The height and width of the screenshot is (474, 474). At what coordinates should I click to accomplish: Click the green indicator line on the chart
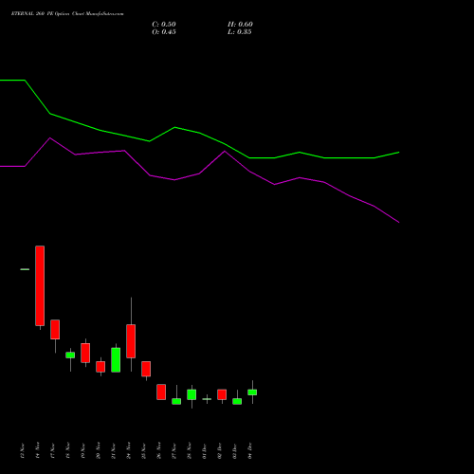pos(199,133)
